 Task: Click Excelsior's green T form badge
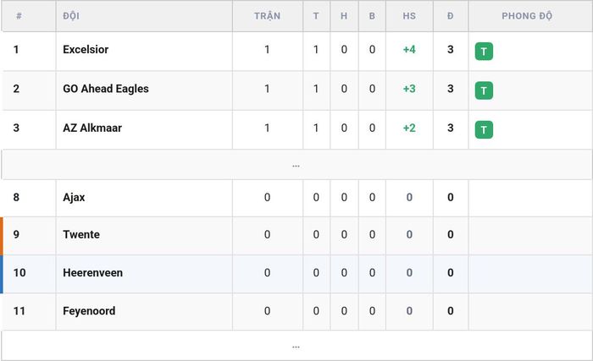point(484,52)
